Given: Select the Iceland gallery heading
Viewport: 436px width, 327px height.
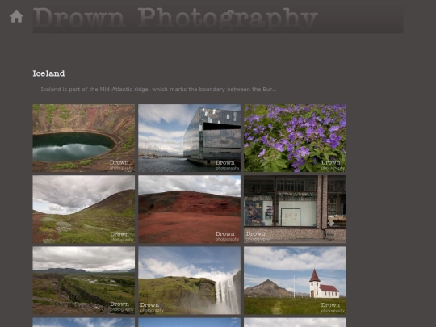Looking at the screenshot, I should pyautogui.click(x=48, y=73).
